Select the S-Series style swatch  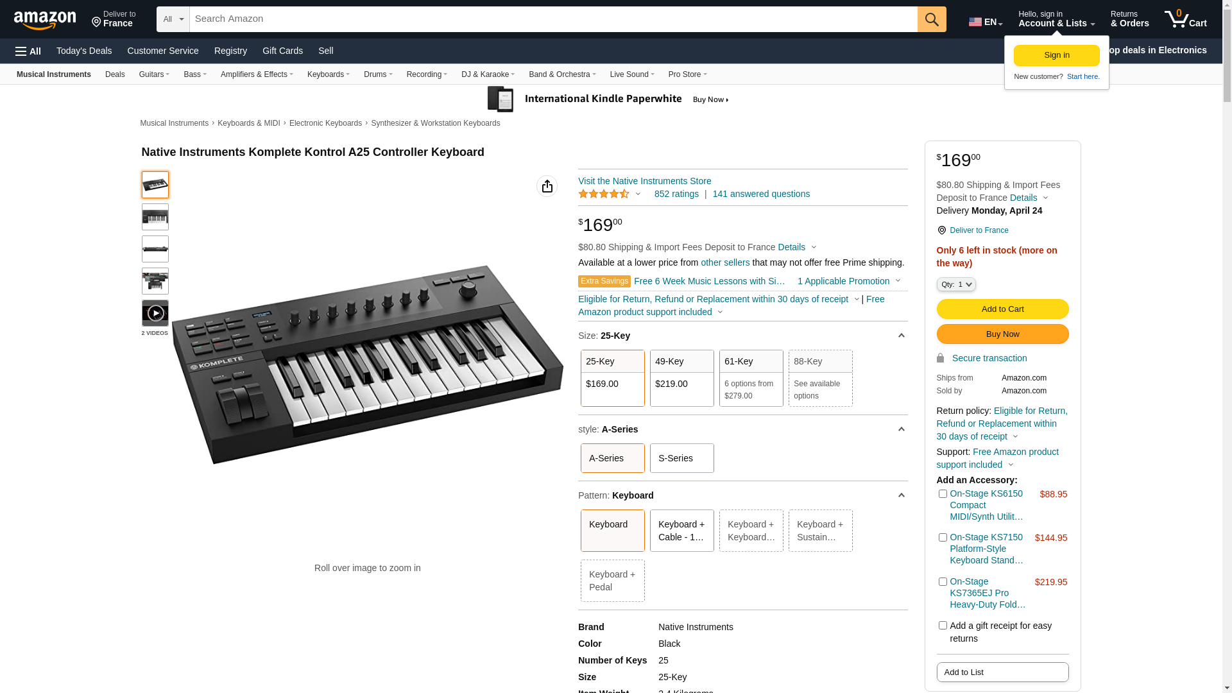click(681, 458)
